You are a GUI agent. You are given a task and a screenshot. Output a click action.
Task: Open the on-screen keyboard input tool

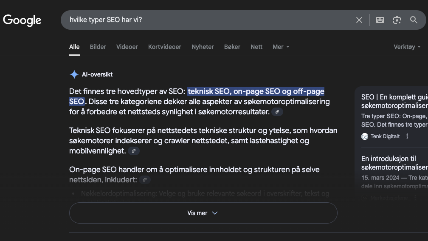tap(380, 20)
